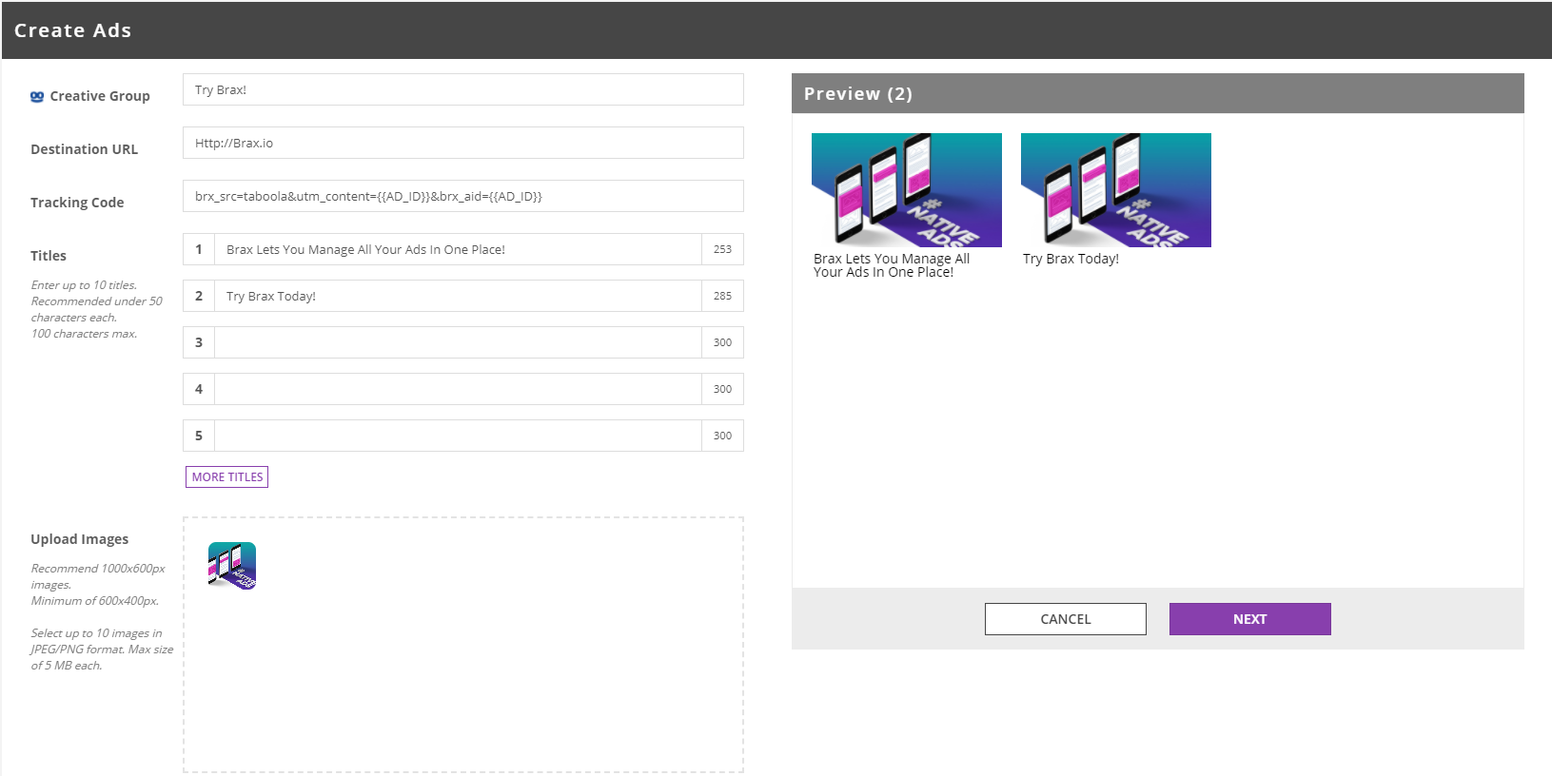Click the 'Brax Lets You Manage All' preview caption

[x=892, y=265]
